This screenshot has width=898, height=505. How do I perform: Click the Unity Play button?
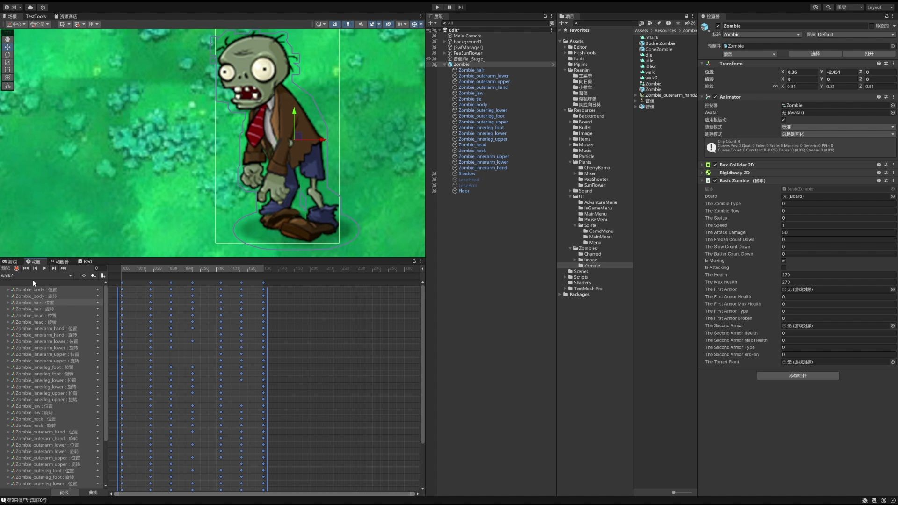(x=438, y=7)
